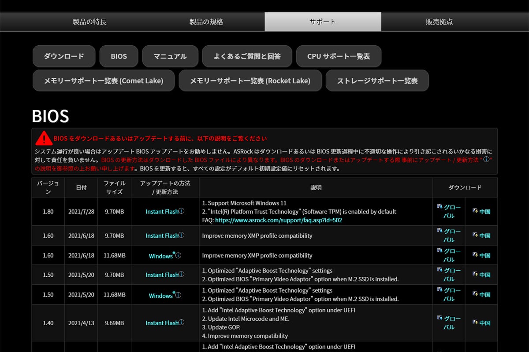Download 1.50 Windows 11.68MB from 中国
The height and width of the screenshot is (352, 529).
481,294
